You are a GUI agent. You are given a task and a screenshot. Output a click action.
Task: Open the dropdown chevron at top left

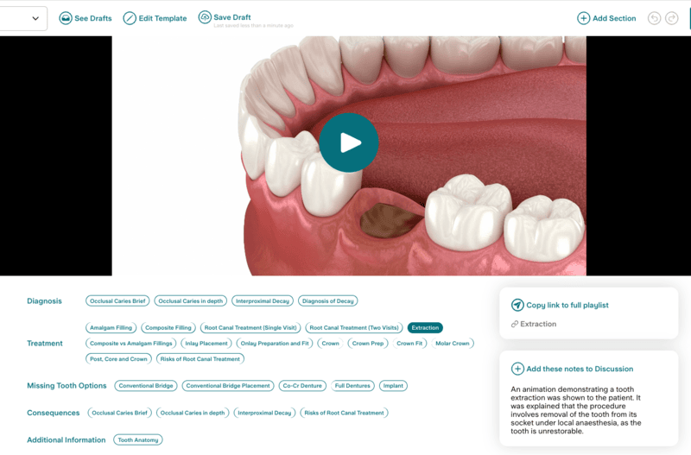click(35, 18)
